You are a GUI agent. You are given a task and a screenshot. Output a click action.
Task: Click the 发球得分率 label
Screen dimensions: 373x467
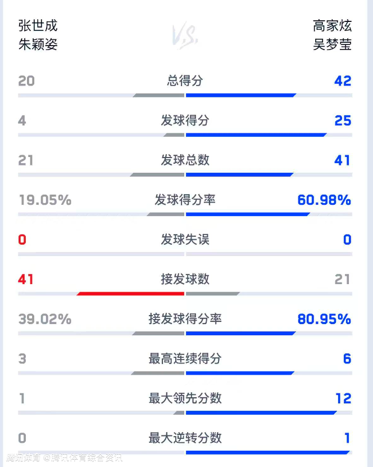tap(185, 200)
